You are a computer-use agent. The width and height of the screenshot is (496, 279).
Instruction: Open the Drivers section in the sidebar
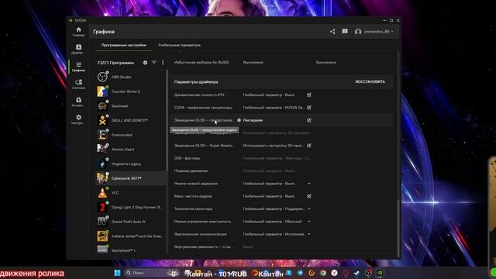(x=78, y=49)
